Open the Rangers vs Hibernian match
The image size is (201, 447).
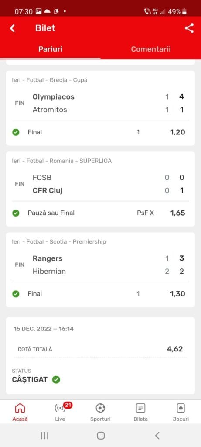coord(100,265)
